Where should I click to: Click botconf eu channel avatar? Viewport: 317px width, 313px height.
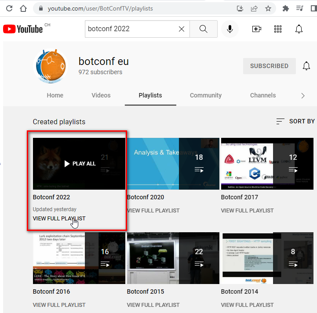pos(51,66)
